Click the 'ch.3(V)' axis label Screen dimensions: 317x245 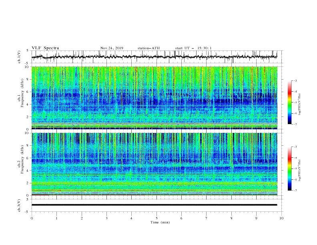(x=19, y=205)
